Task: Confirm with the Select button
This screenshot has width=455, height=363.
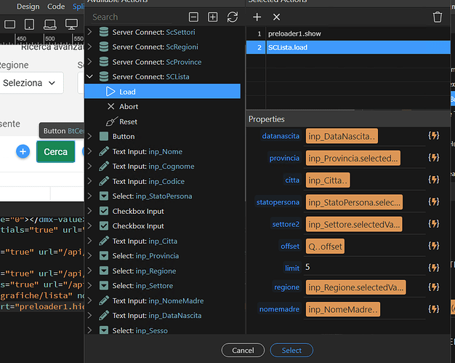Action: pos(291,351)
